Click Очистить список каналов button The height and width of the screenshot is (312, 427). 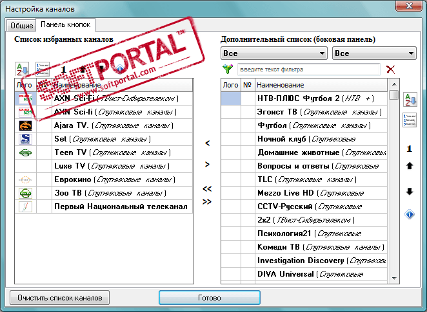(59, 298)
